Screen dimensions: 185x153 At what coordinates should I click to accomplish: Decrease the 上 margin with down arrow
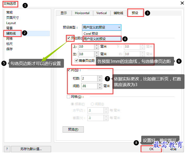(x=97, y=48)
